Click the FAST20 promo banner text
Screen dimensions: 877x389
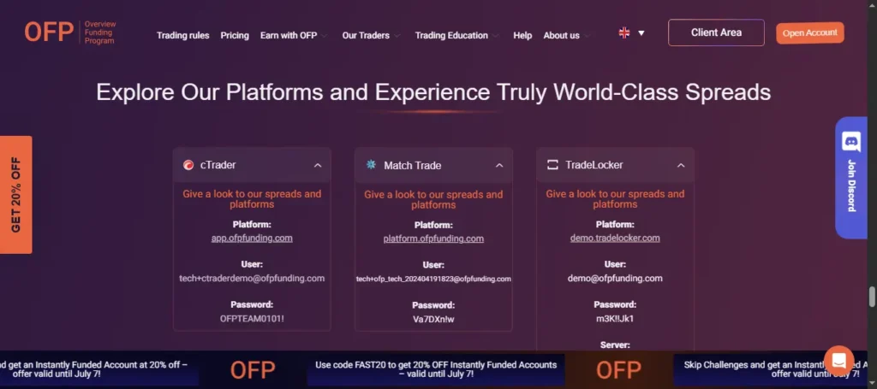[x=436, y=369]
